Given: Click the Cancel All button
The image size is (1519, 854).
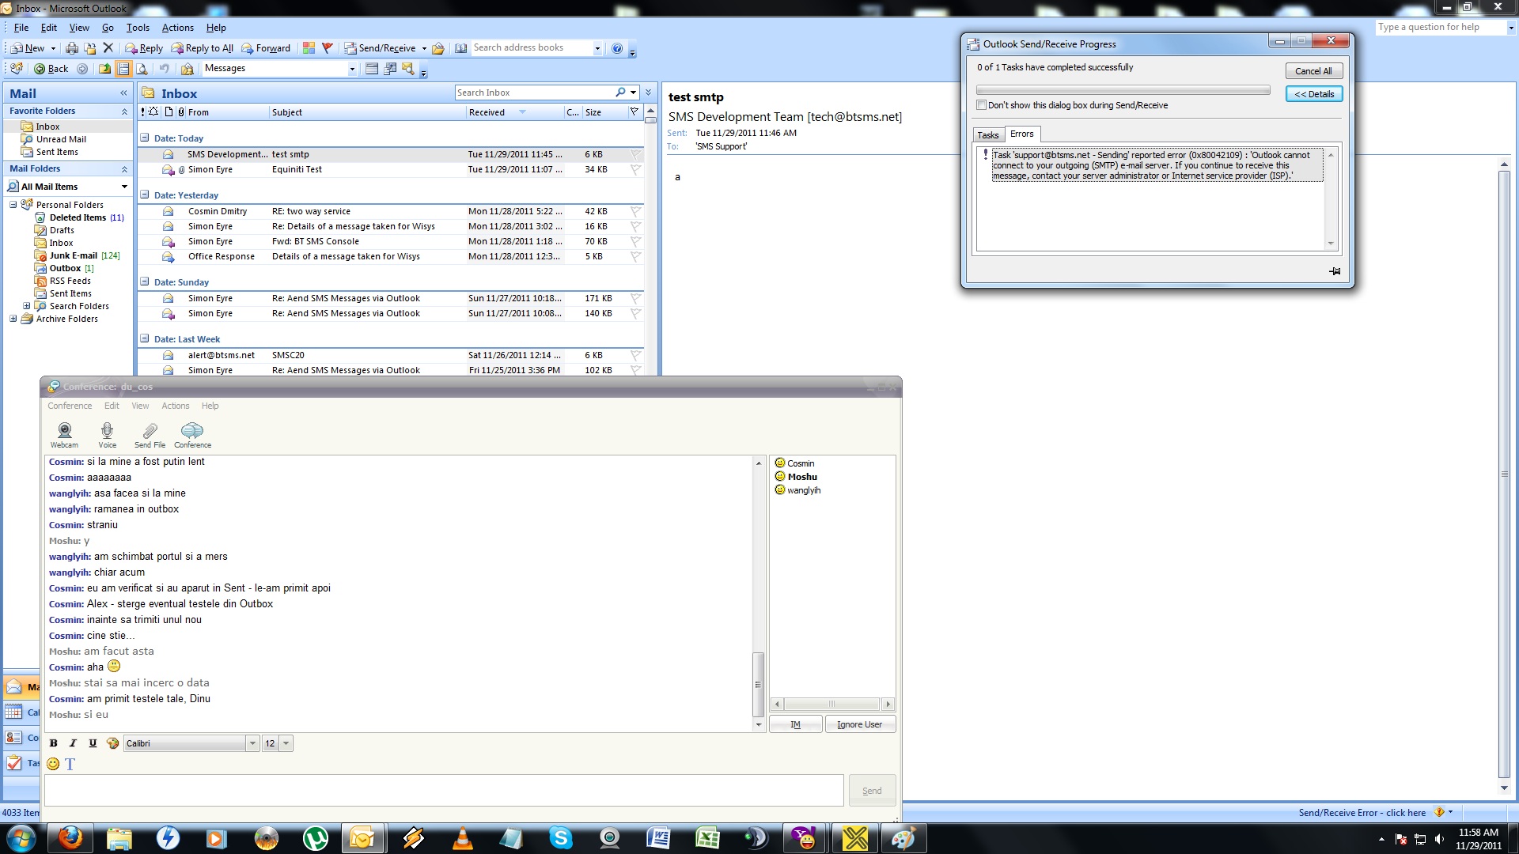Looking at the screenshot, I should coord(1313,71).
